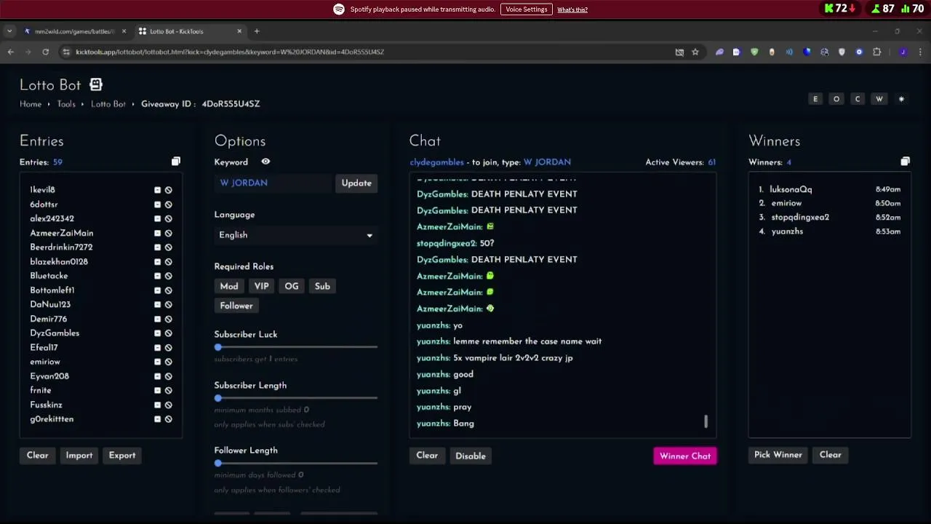This screenshot has width=931, height=524.
Task: Ban AzmeerZaiMain with the ban icon
Action: (x=168, y=234)
